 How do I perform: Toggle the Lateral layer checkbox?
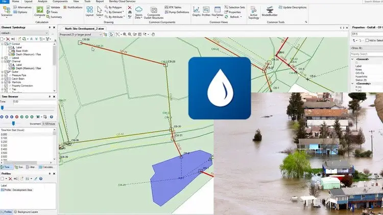pyautogui.click(x=6, y=58)
